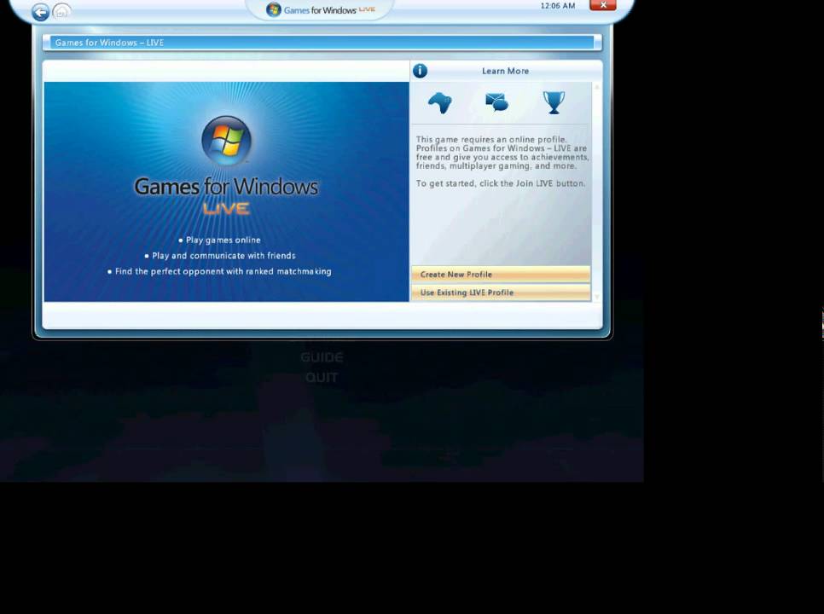Click the Games for Windows LIVE logo badge
This screenshot has height=614, width=824.
tap(321, 9)
